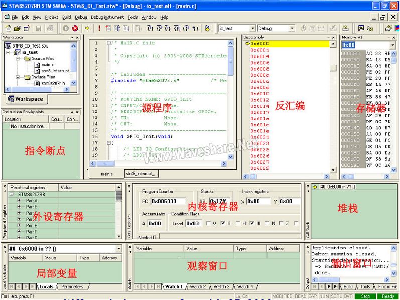Click the toolbar icon left of the floppy disk
Image resolution: width=400 pixels, height=300 pixels.
pos(26,28)
